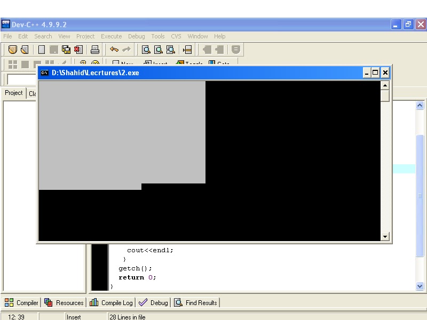Open the File menu
The width and height of the screenshot is (427, 320).
(x=7, y=36)
